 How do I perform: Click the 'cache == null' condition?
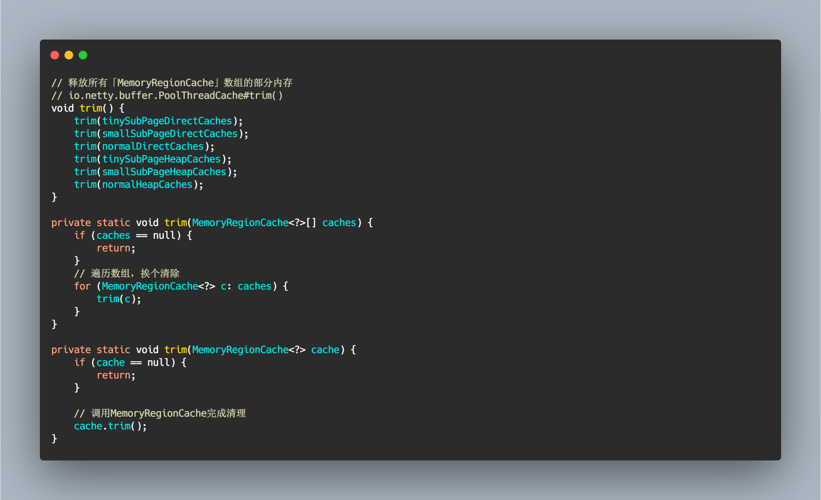(133, 363)
